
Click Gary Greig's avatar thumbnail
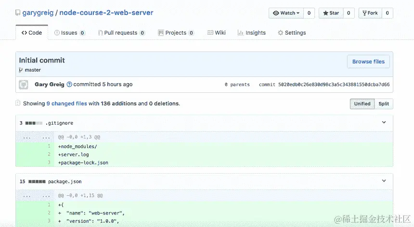click(x=24, y=85)
